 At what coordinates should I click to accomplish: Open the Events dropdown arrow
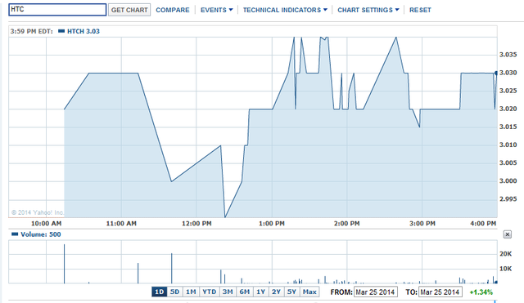coord(231,10)
